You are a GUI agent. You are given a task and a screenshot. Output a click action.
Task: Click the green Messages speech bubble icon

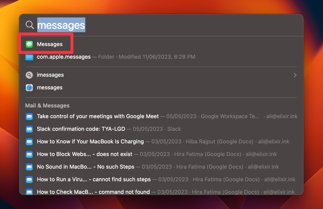click(29, 44)
